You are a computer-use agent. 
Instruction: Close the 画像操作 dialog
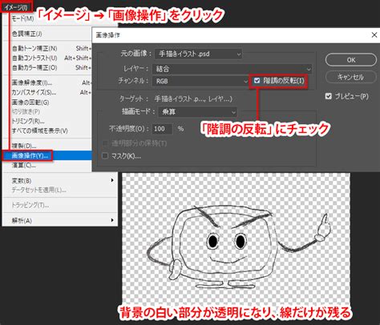[374, 35]
